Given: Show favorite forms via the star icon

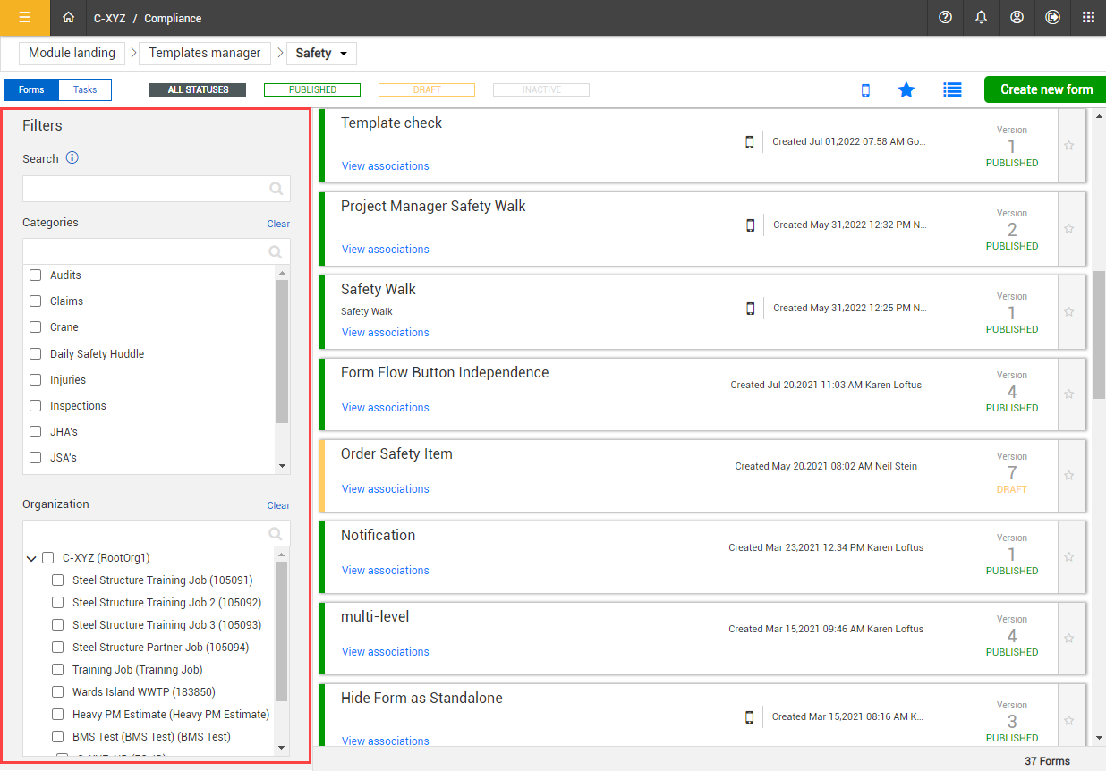Looking at the screenshot, I should click(906, 89).
